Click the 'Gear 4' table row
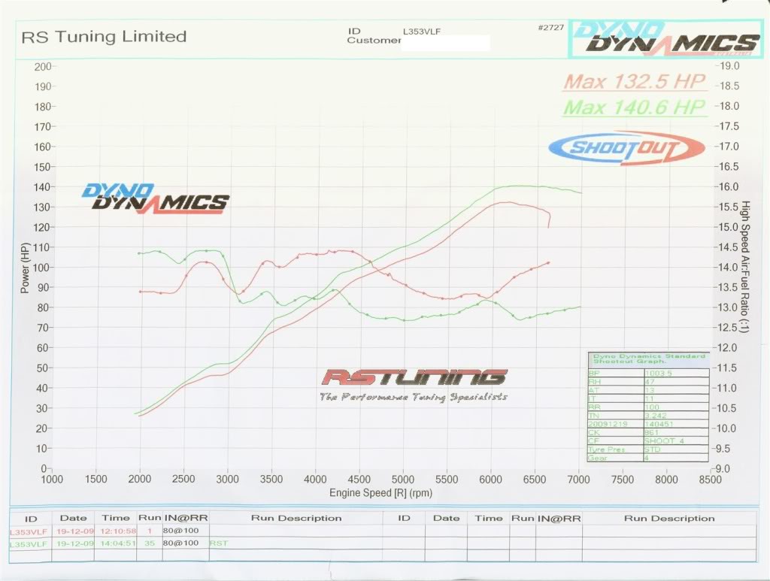 (647, 457)
